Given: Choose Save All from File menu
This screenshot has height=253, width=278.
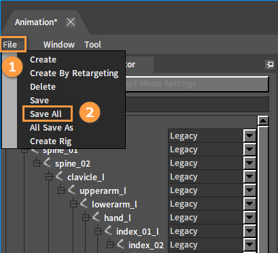Looking at the screenshot, I should click(x=46, y=114).
